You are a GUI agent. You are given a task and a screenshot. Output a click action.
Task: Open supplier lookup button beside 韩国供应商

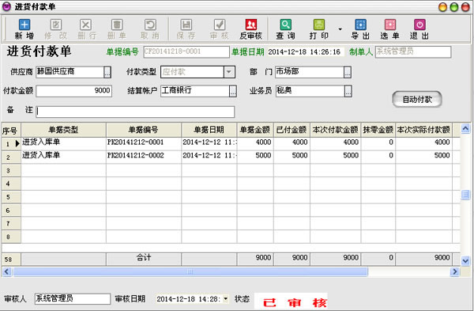click(107, 72)
